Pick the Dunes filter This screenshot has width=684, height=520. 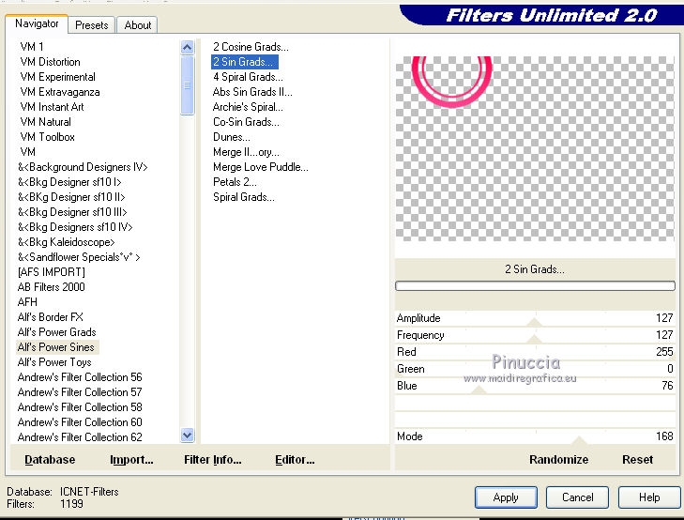[232, 137]
